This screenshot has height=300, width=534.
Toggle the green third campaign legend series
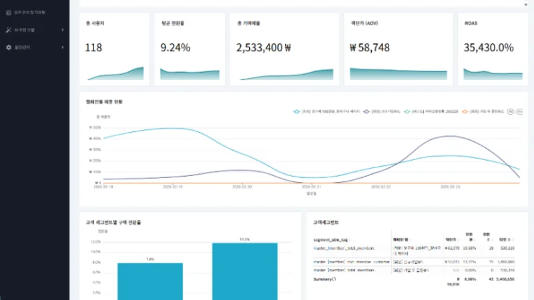[431, 111]
